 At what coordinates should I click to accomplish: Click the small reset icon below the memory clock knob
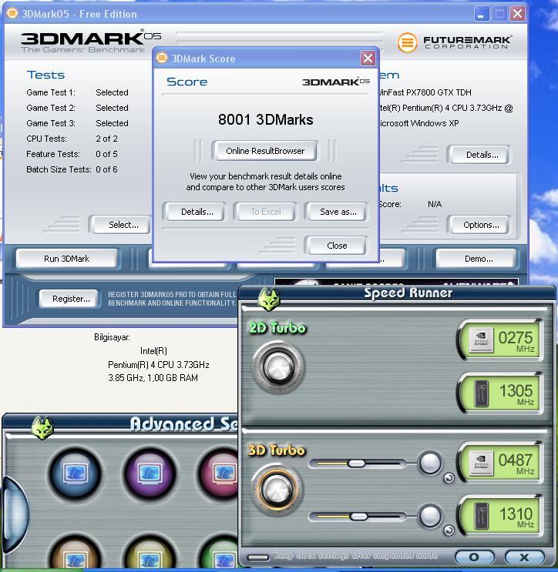tap(449, 530)
